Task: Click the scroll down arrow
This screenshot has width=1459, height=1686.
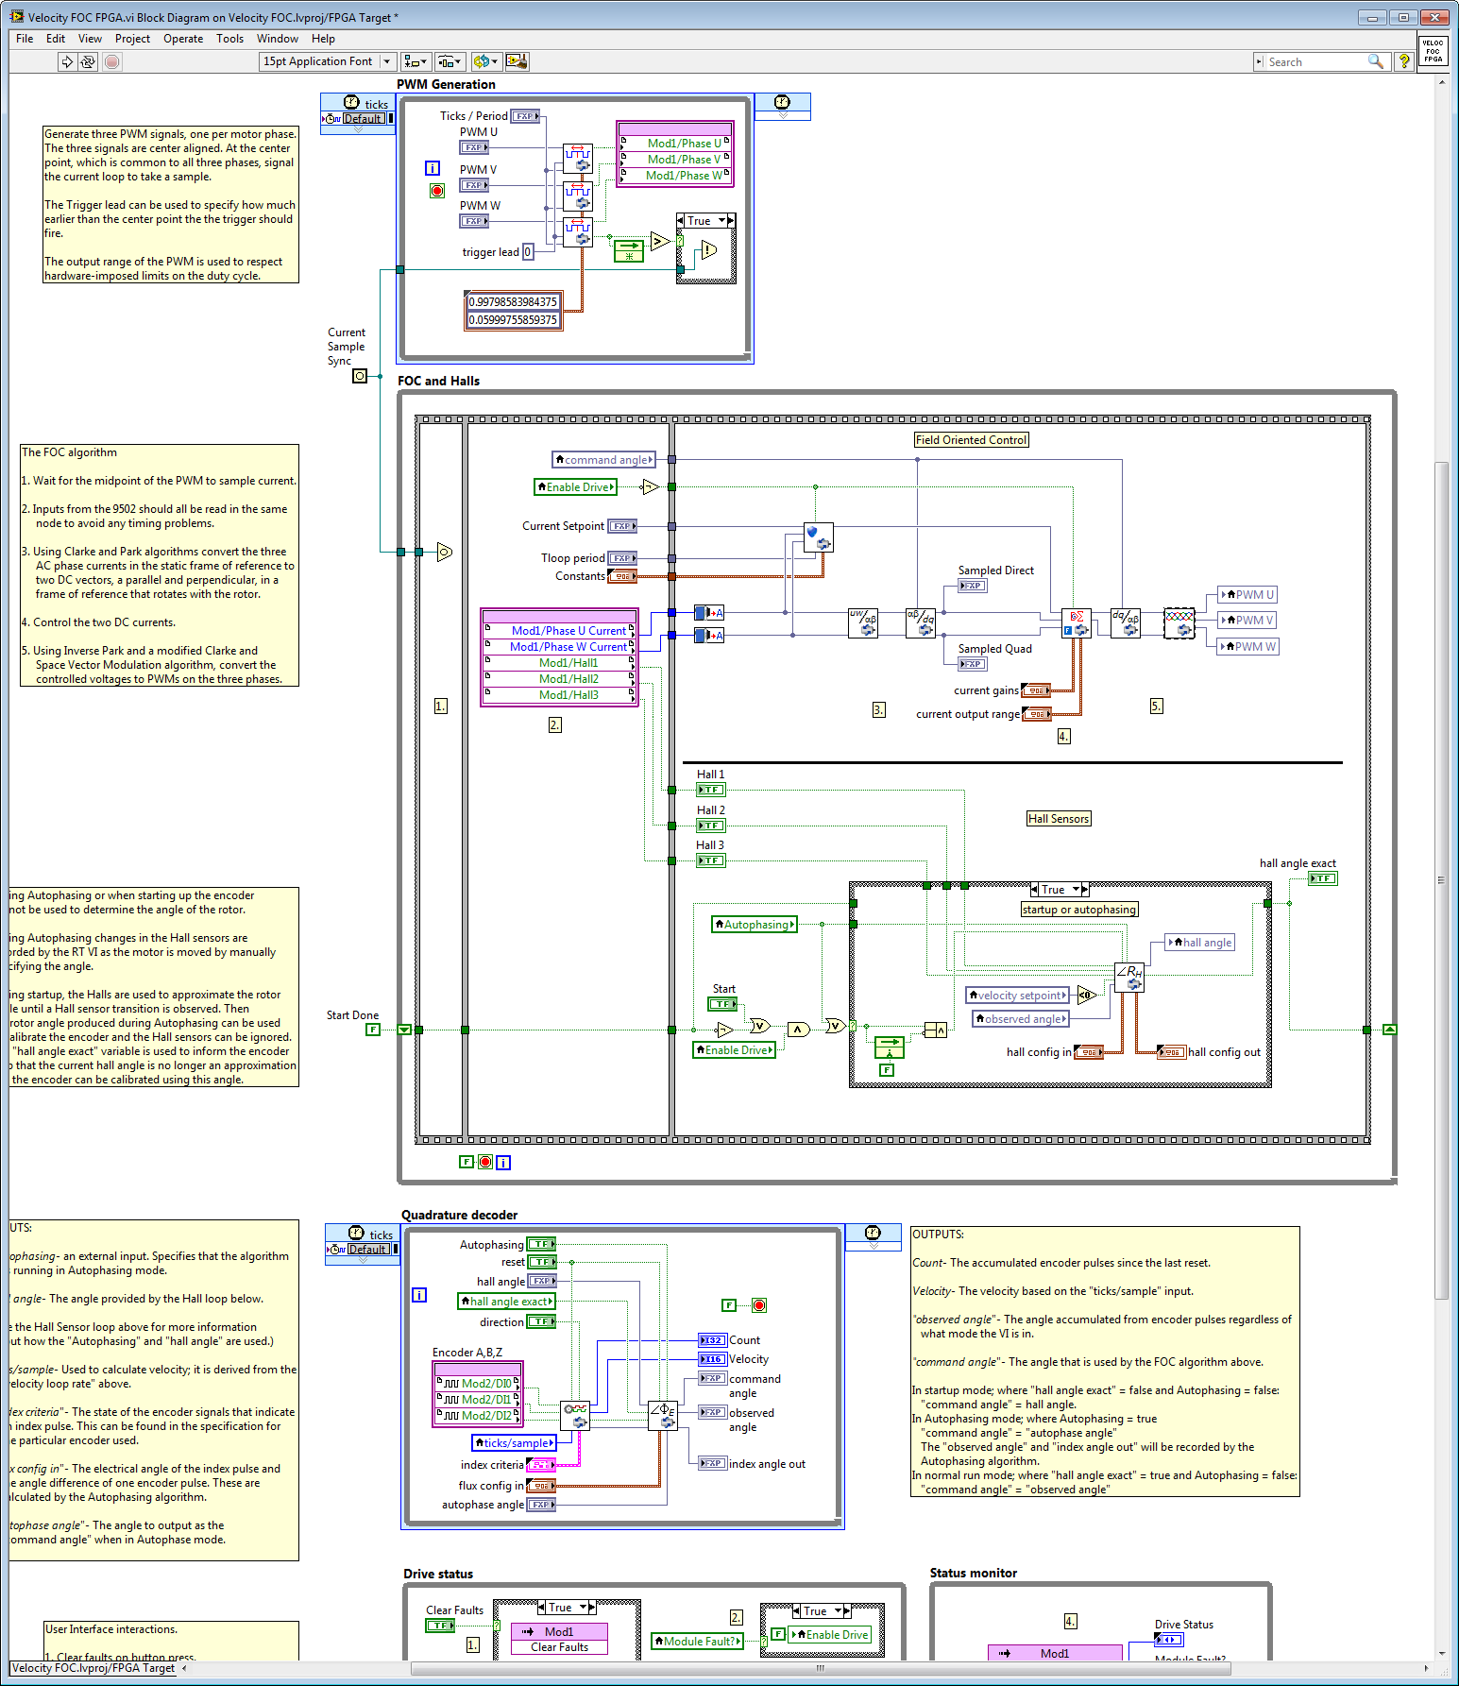Action: pyautogui.click(x=1441, y=1654)
